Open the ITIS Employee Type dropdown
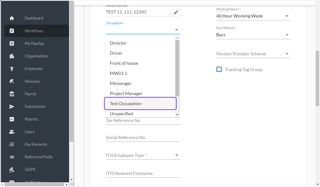 [143, 156]
